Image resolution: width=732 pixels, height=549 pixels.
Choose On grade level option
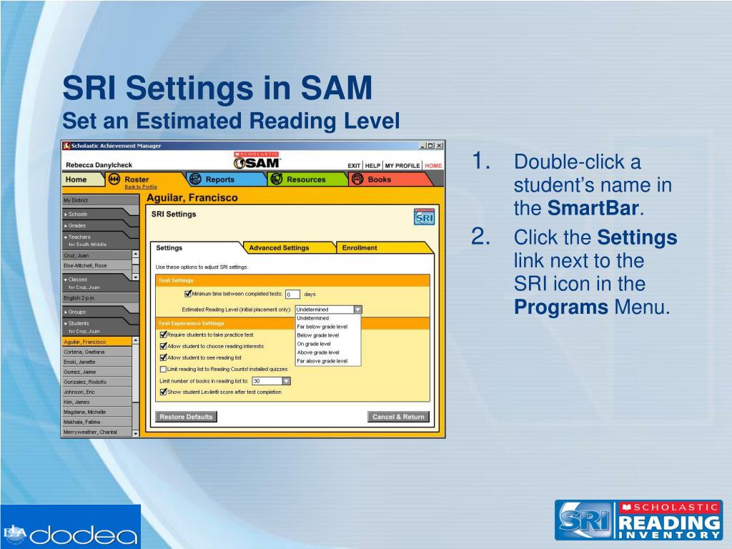click(328, 344)
